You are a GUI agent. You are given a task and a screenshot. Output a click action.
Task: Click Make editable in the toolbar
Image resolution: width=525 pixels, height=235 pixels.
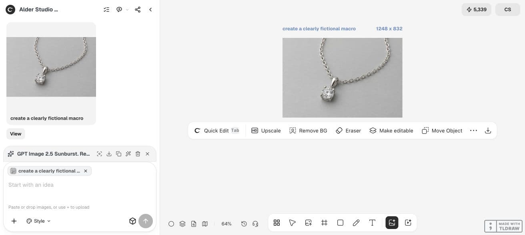tap(391, 130)
